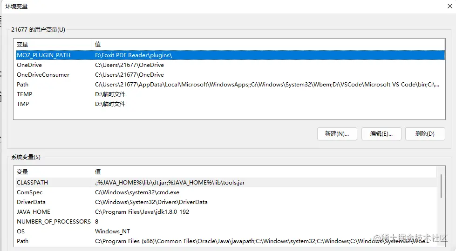Click the CLASSPATH value with dt.jar and tools.jar

(x=170, y=183)
